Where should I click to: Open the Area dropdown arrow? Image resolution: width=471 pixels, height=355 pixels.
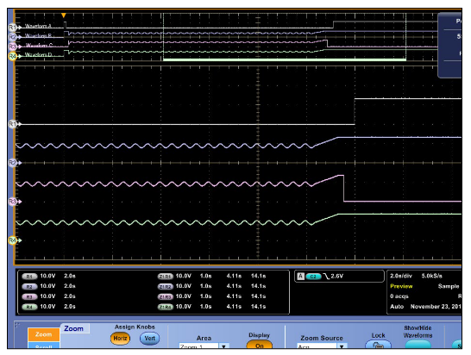[223, 346]
